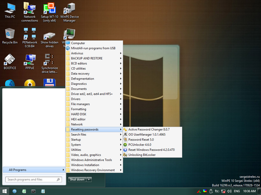Open Network folder in programs list
Image resolution: width=261 pixels, height=195 pixels.
click(94, 124)
